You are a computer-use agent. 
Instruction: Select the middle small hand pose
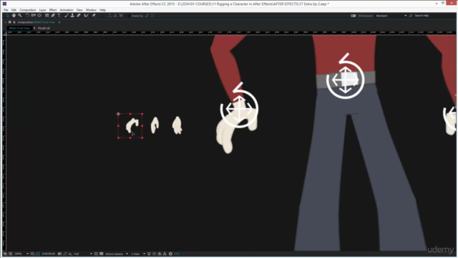point(155,125)
